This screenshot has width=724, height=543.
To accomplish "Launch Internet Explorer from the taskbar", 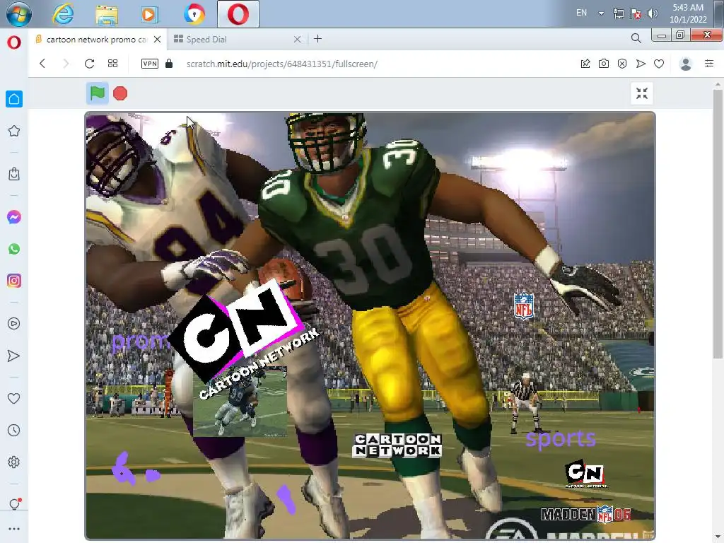I will (63, 14).
